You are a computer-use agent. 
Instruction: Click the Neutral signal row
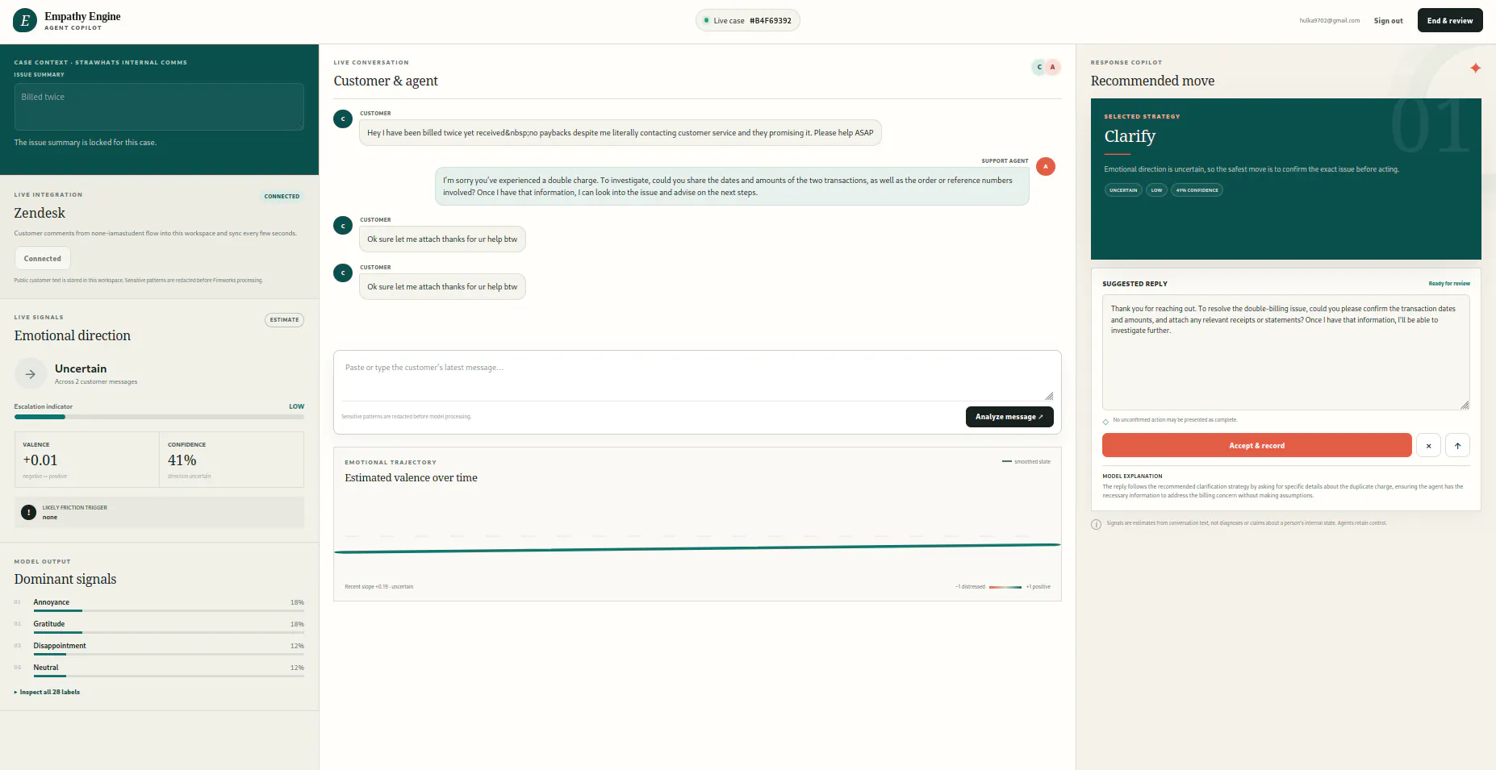coord(159,669)
